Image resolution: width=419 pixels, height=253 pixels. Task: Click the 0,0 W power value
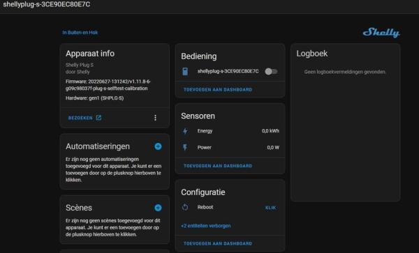273,148
